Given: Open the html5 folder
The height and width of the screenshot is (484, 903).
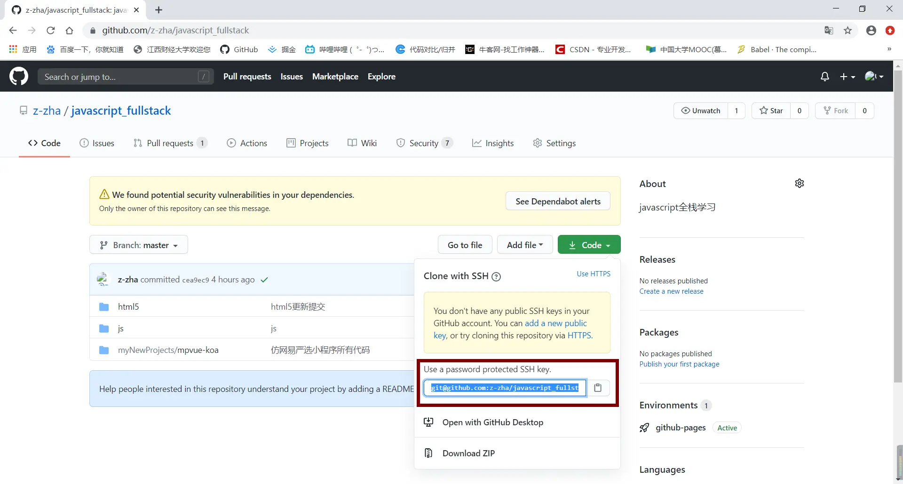Looking at the screenshot, I should pos(128,306).
